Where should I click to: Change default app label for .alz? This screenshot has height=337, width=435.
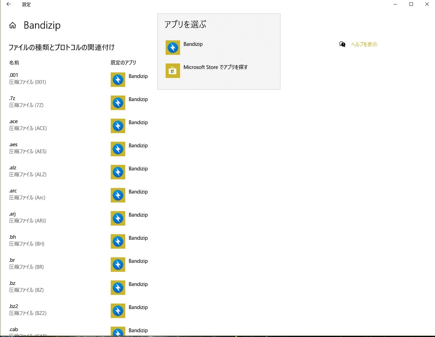pos(138,169)
